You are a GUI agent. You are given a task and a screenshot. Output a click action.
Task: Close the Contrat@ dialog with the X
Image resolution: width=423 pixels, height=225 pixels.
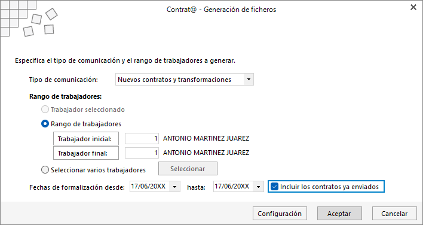413,8
